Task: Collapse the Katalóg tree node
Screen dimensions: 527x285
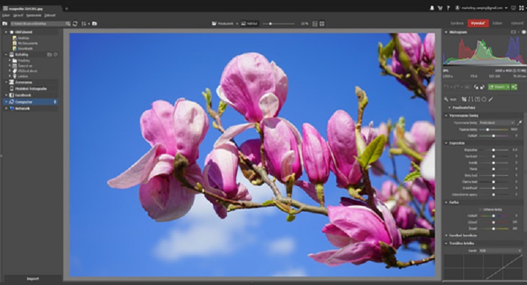Action: click(6, 54)
